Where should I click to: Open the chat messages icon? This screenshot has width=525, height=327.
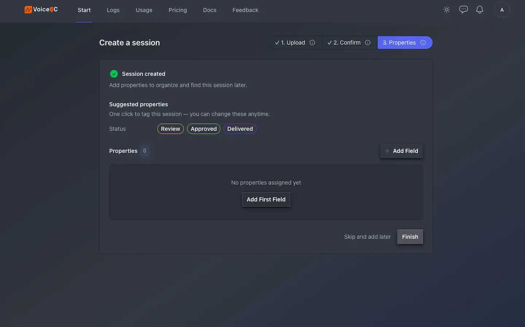click(x=463, y=10)
